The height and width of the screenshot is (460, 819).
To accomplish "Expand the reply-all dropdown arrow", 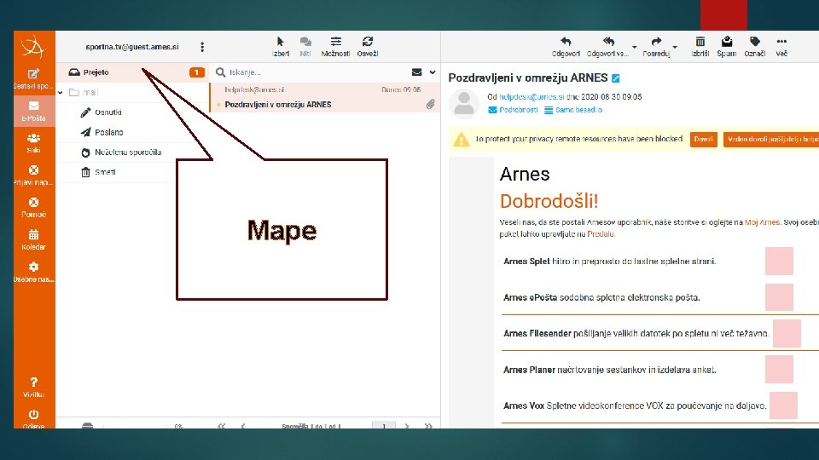I will (635, 47).
